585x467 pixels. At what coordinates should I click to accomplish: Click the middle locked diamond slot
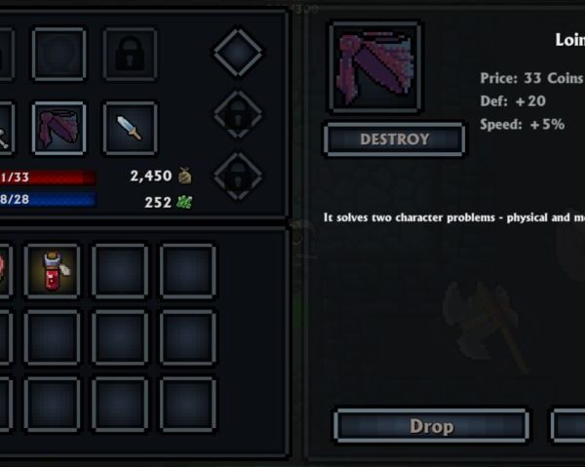click(238, 114)
